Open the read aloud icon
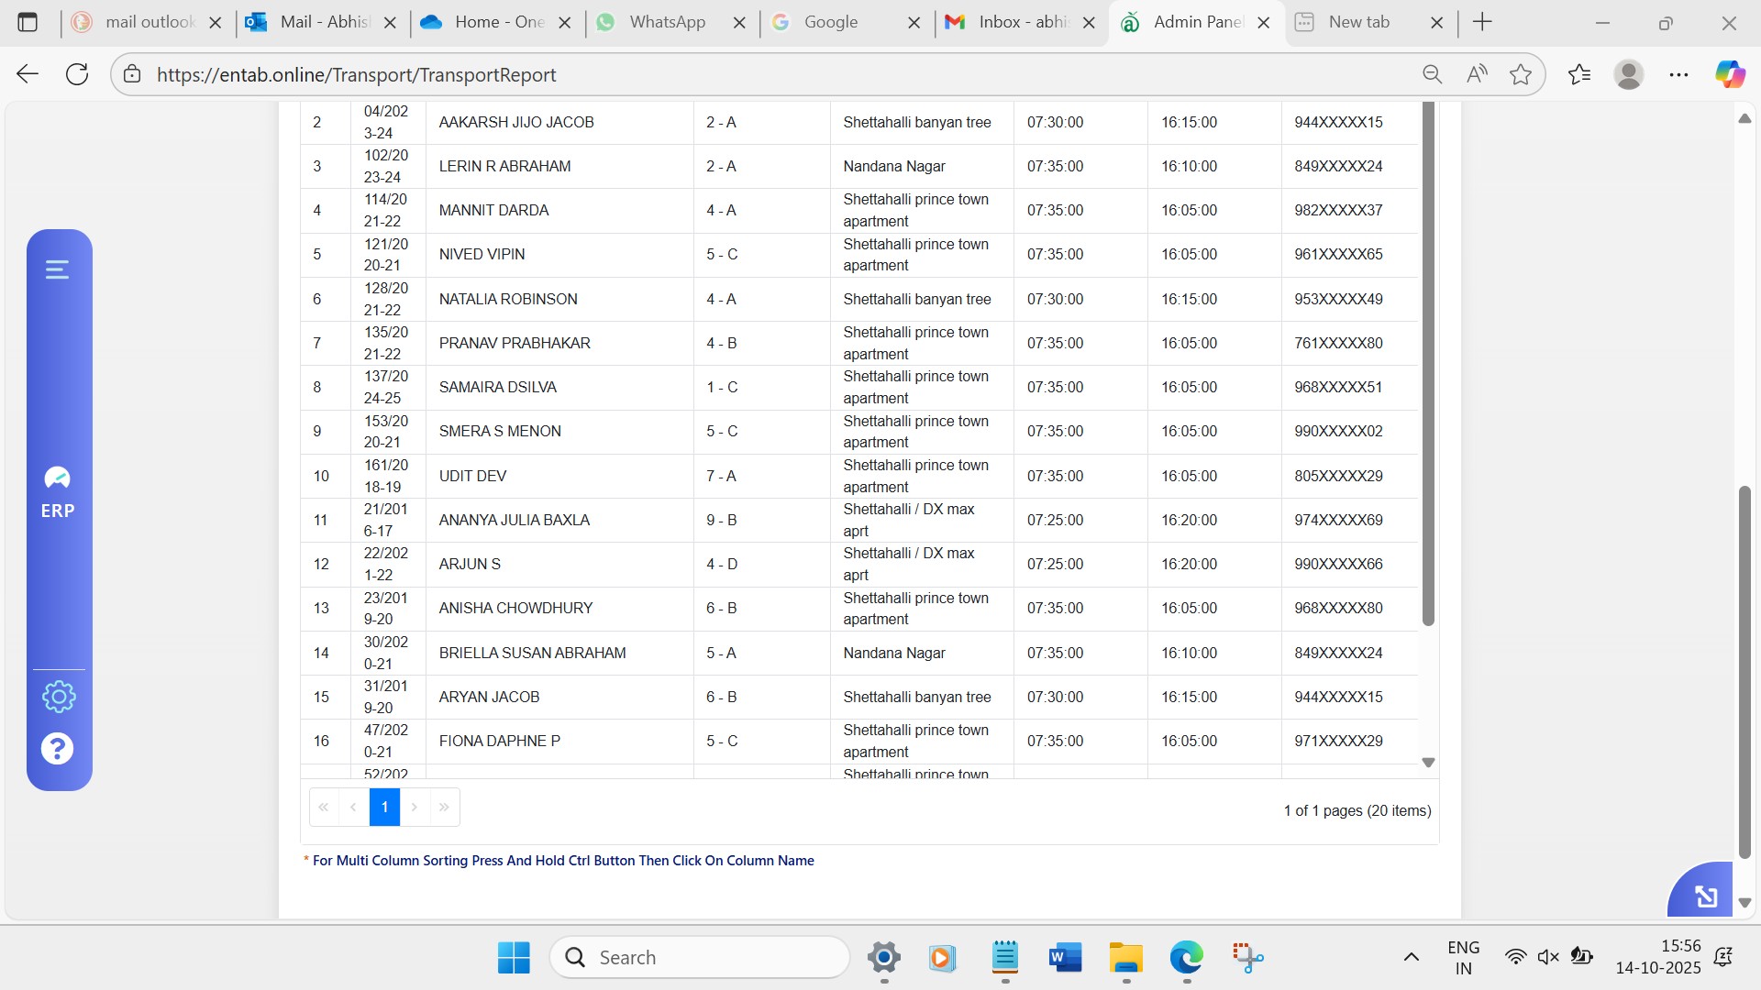Viewport: 1761px width, 990px height. [x=1476, y=74]
